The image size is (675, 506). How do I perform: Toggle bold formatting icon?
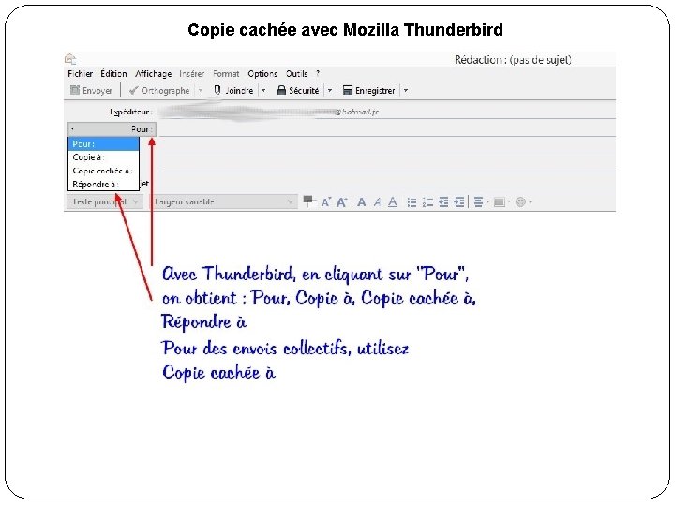362,201
